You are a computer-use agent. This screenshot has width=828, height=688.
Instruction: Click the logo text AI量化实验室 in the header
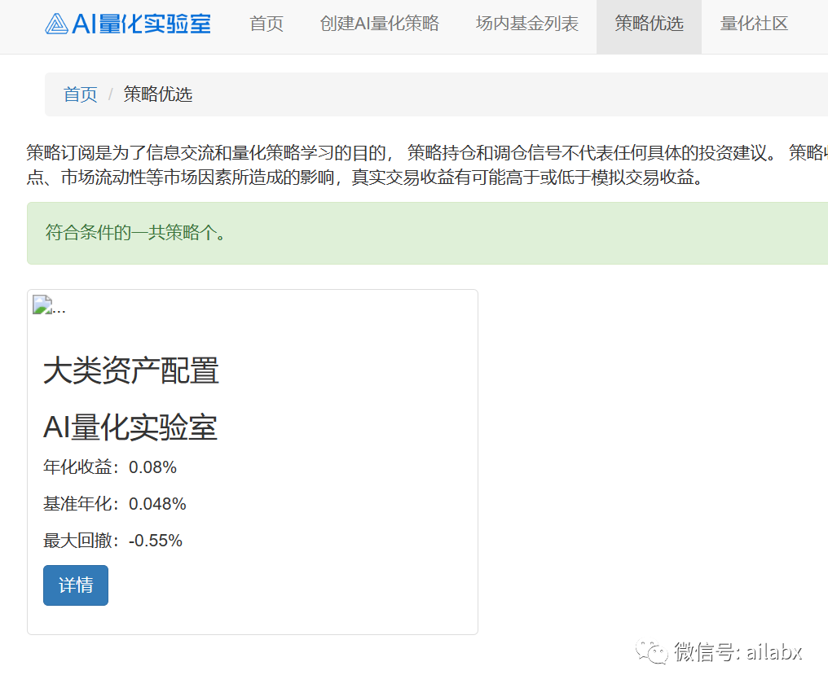click(143, 24)
